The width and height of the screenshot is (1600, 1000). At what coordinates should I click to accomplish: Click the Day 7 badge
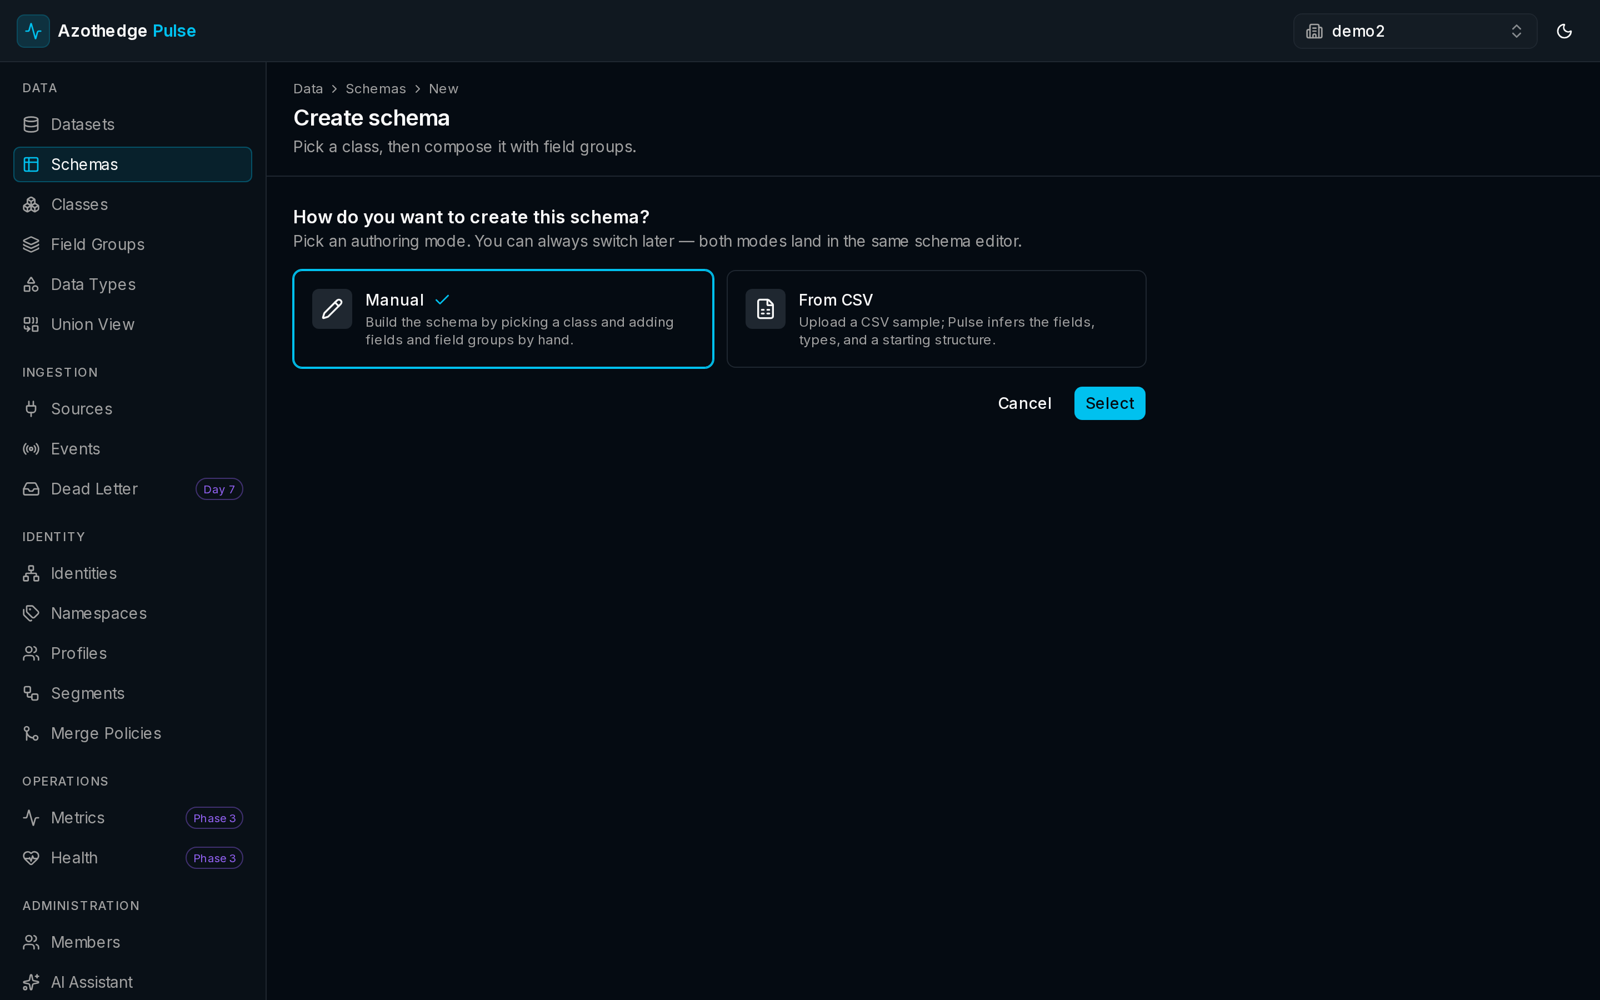pyautogui.click(x=219, y=489)
